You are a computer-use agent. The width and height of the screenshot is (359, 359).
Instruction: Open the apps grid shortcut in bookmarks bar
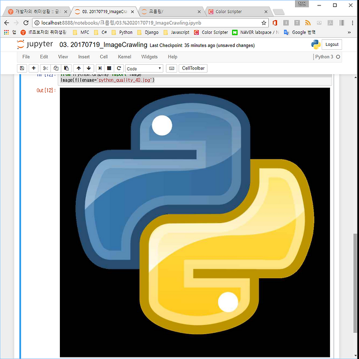[6, 32]
